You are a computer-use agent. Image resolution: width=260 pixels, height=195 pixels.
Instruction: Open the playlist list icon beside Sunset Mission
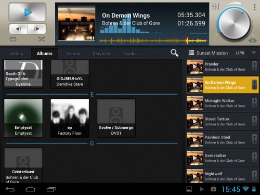191,53
